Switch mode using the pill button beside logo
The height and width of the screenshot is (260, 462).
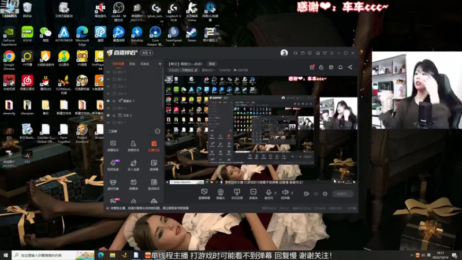point(147,53)
